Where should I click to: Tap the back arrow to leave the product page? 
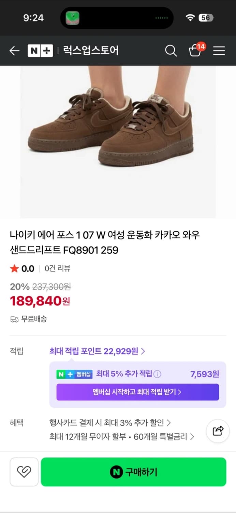point(14,50)
